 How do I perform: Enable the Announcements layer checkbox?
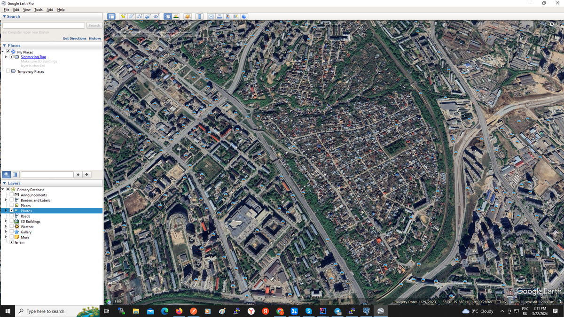pyautogui.click(x=12, y=195)
